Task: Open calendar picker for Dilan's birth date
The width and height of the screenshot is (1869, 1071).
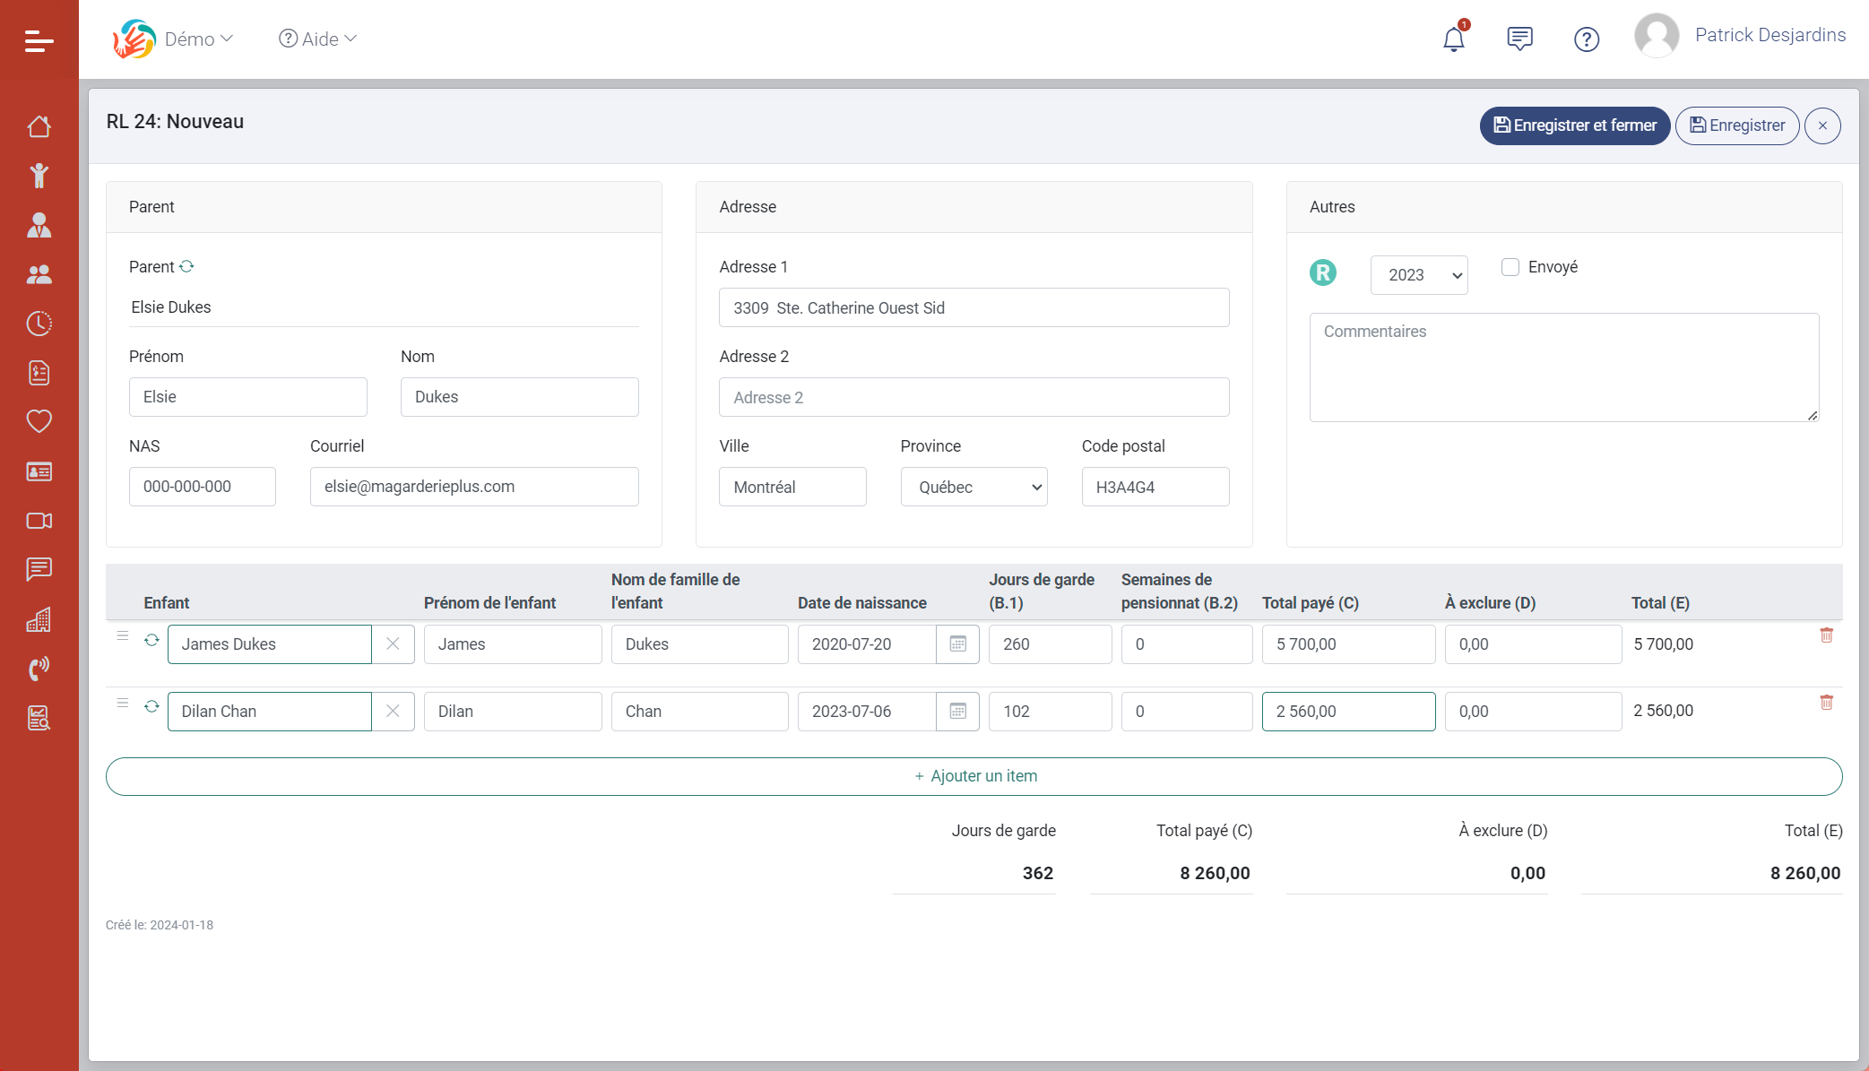Action: [957, 712]
